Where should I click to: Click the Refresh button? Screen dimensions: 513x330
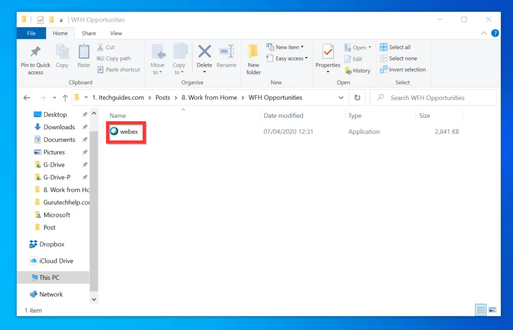point(357,98)
